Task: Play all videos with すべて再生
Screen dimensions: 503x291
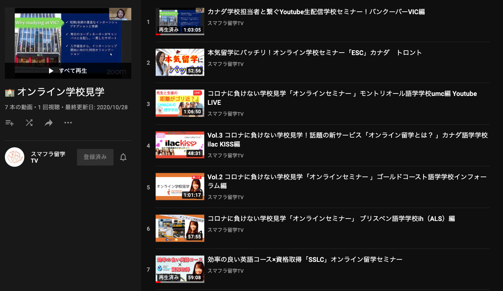Action: pyautogui.click(x=68, y=71)
